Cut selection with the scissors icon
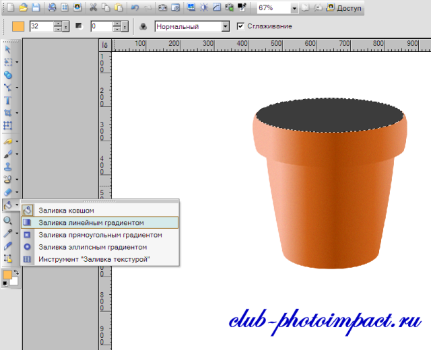The image size is (431, 350). (x=93, y=7)
